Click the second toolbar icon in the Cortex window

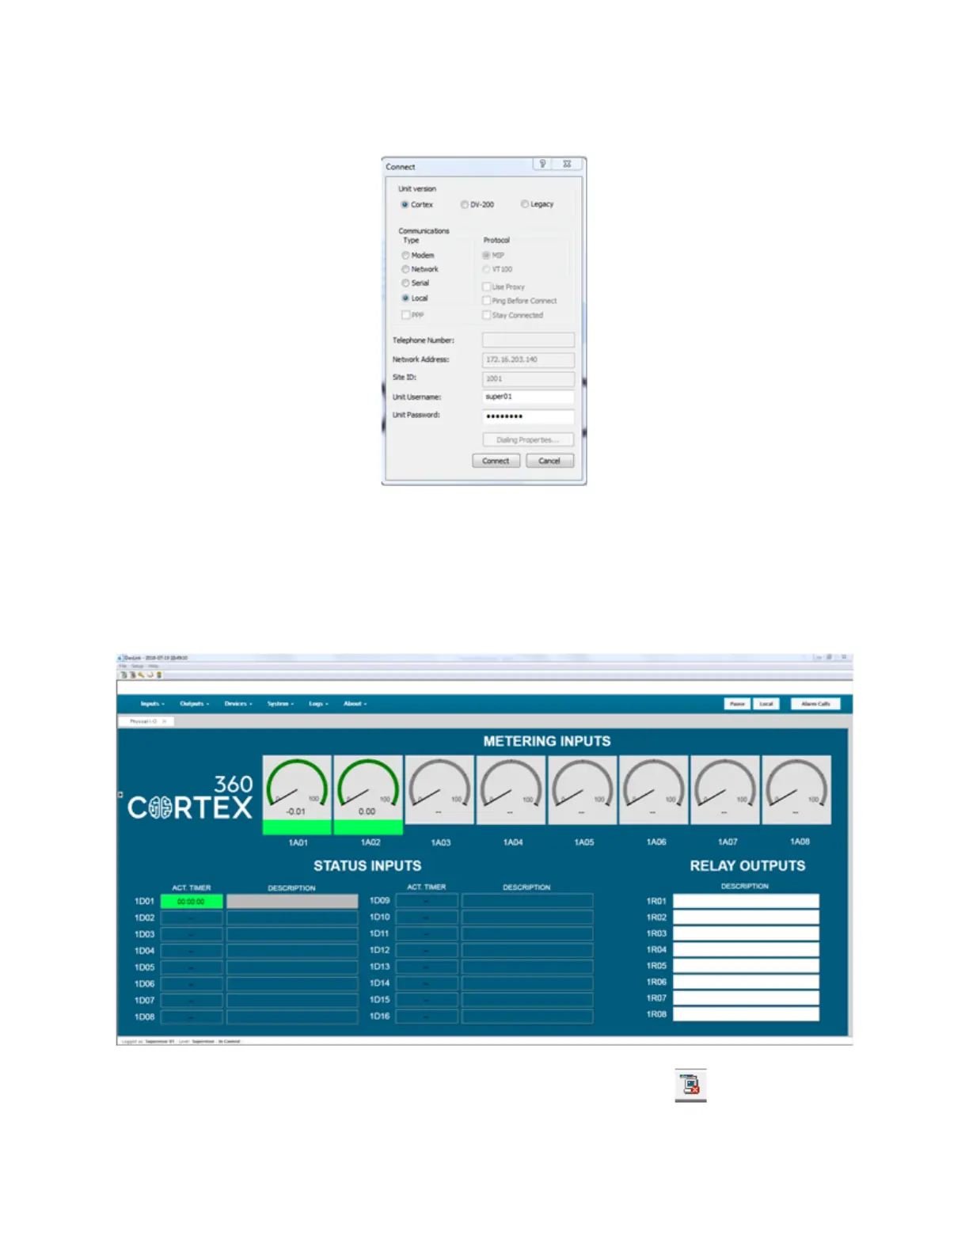pos(133,674)
